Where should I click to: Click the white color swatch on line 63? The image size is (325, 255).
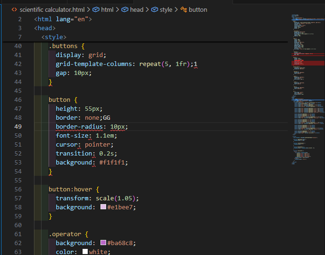[x=85, y=252]
